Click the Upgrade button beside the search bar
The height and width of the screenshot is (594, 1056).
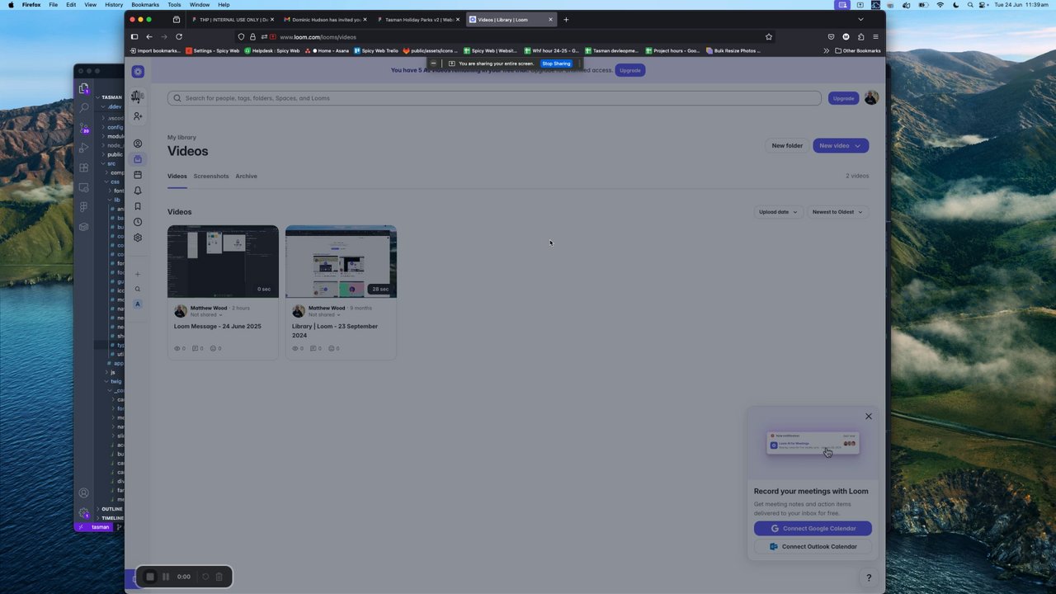843,98
